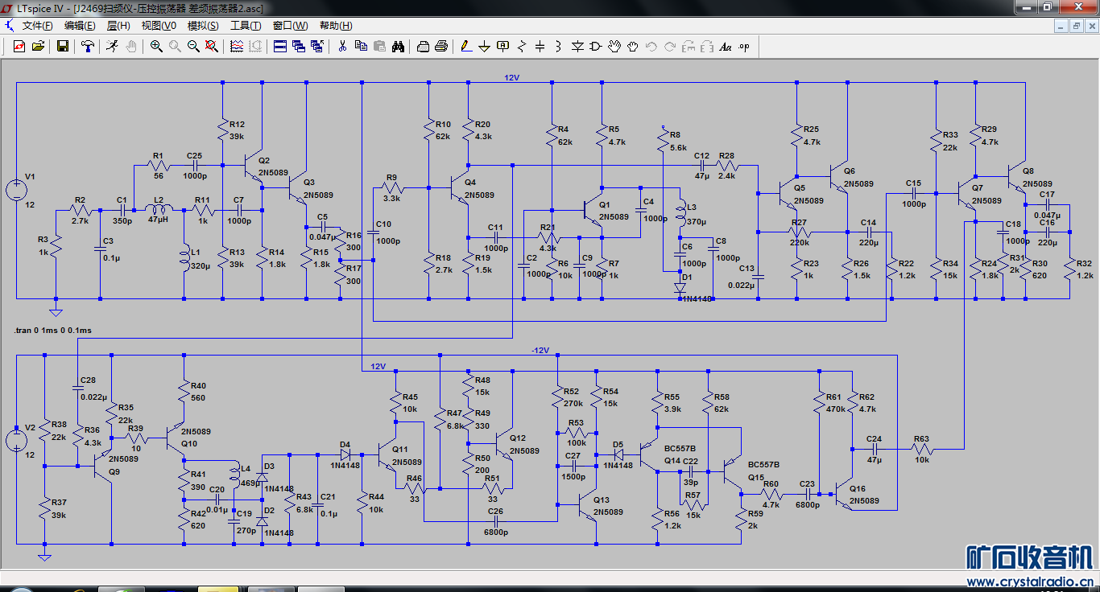Click the 'Q16' transistor label
This screenshot has width=1100, height=592.
tap(858, 488)
